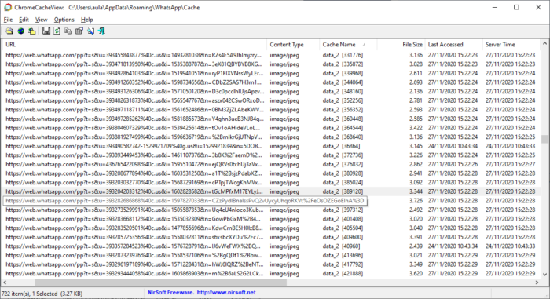550x299 pixels.
Task: Select the URL containing u=393490582742-1529921709
Action: [x=134, y=146]
